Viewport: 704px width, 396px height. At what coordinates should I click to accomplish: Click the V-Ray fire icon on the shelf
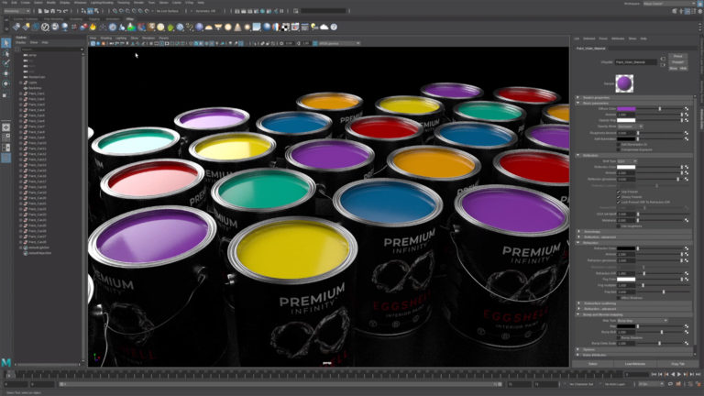93,27
